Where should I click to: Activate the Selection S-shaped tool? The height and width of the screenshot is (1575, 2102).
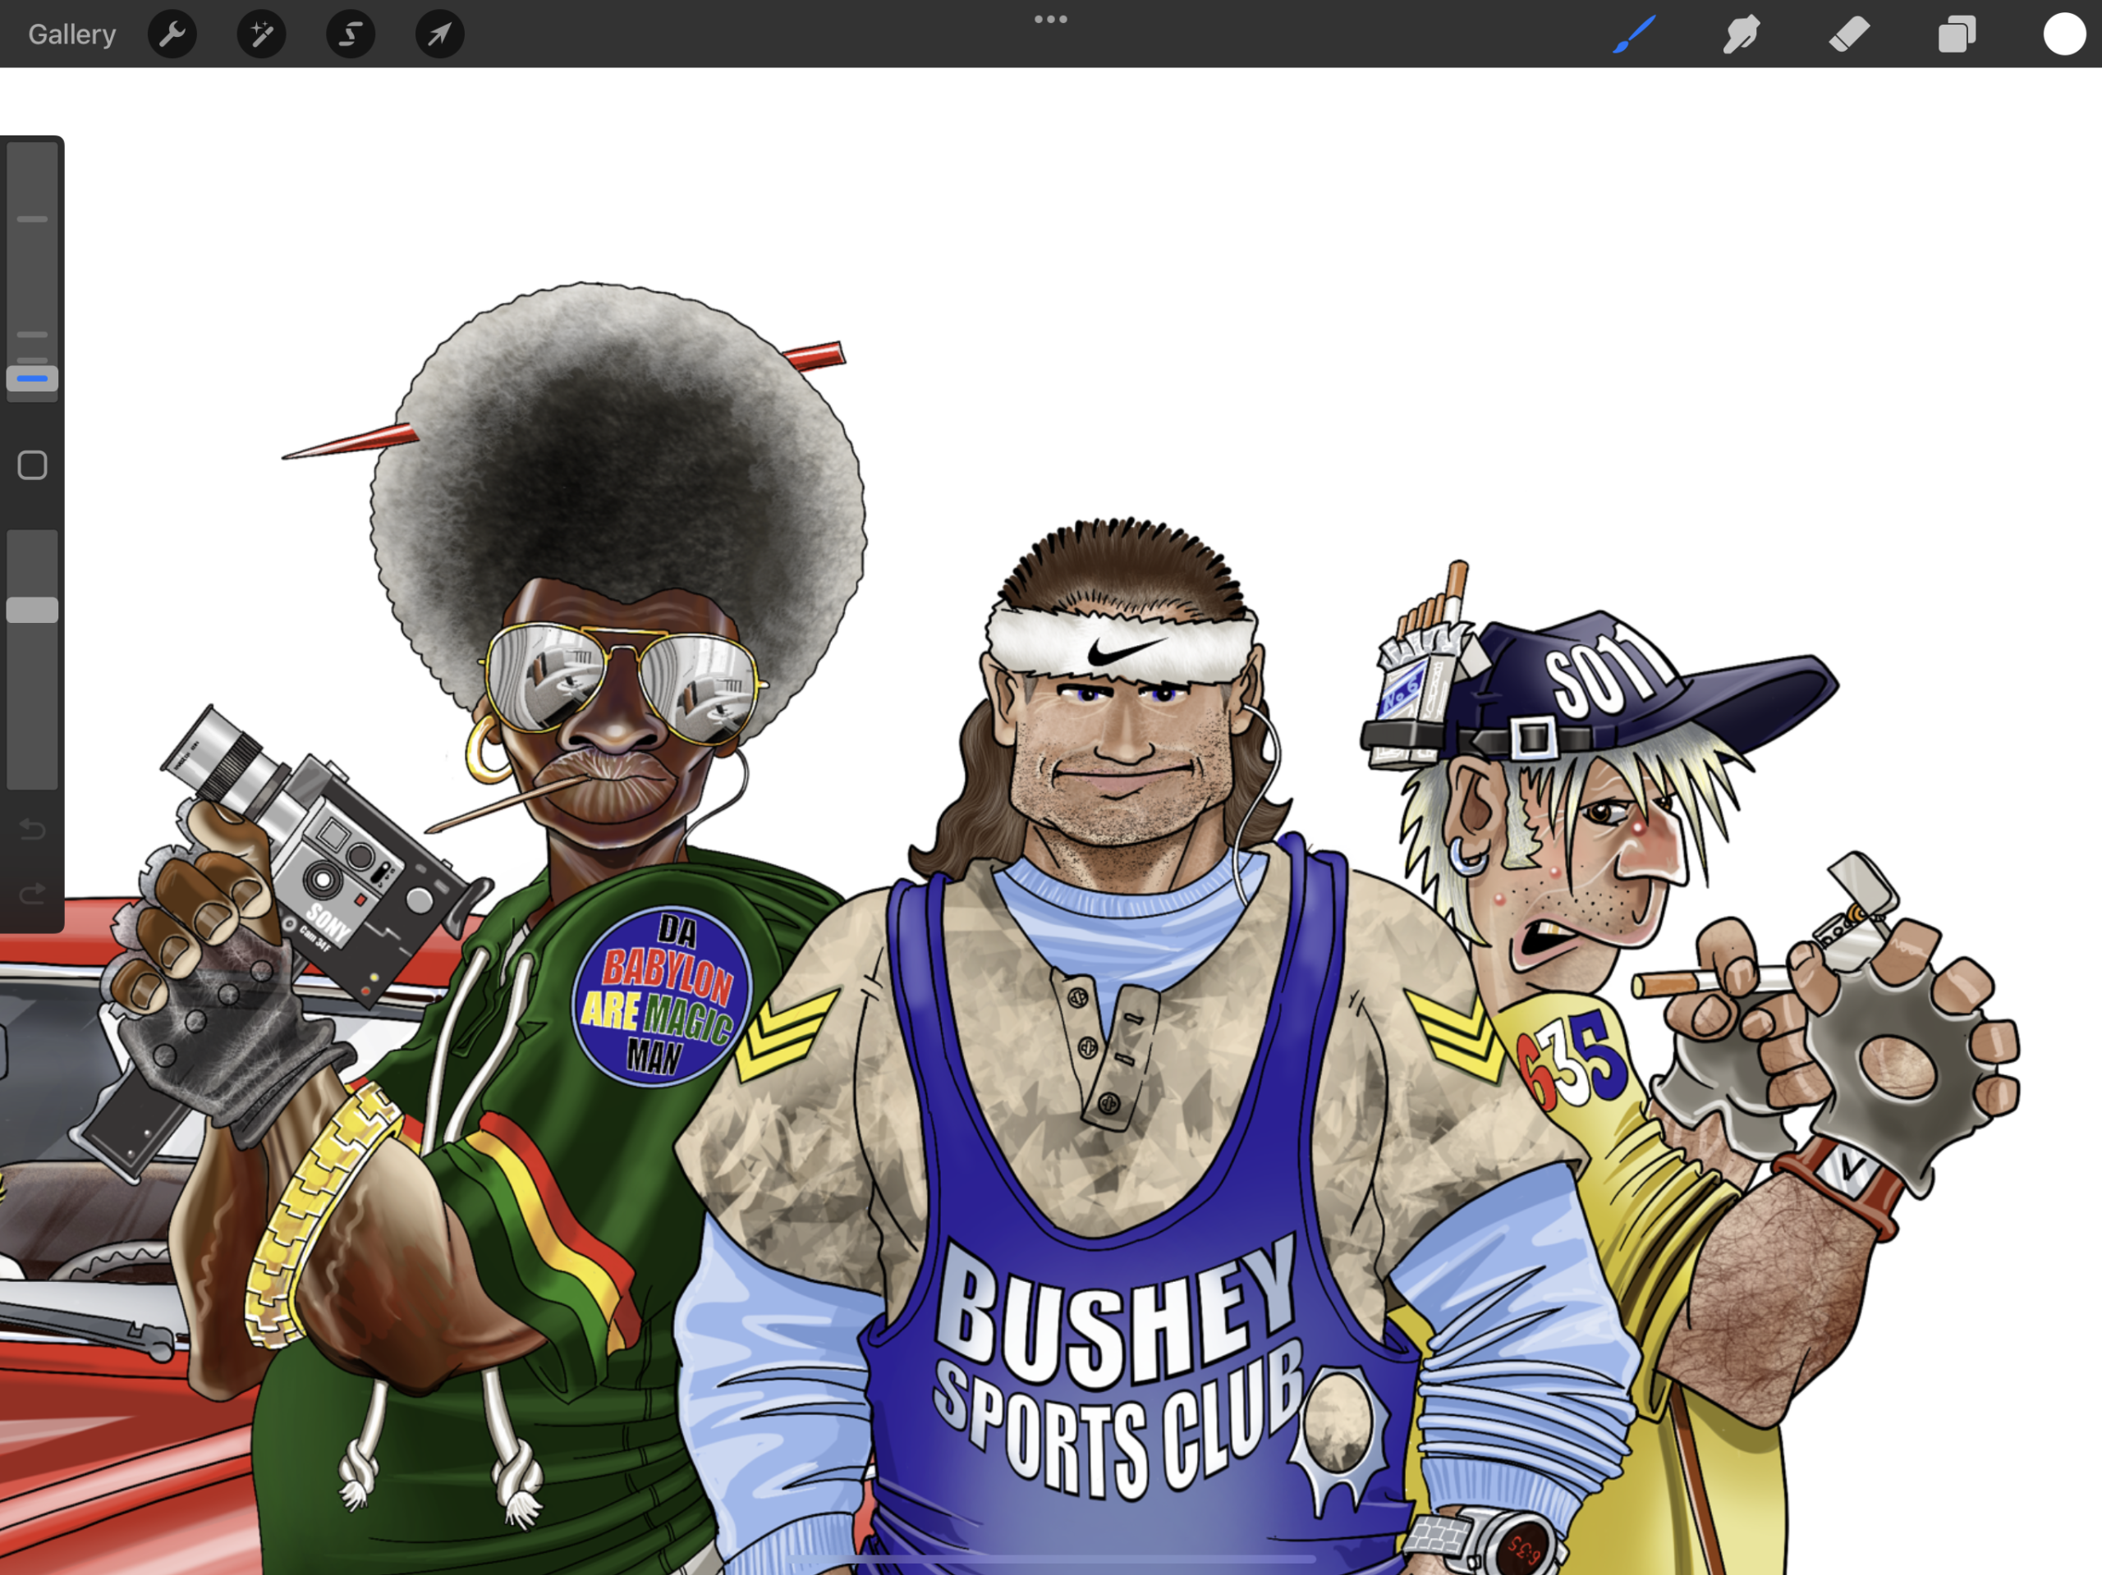coord(351,34)
